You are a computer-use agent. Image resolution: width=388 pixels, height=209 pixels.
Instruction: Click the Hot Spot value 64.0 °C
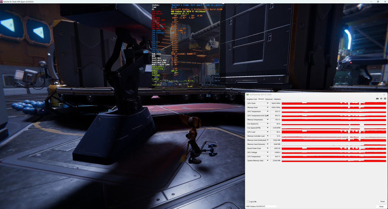[276, 116]
